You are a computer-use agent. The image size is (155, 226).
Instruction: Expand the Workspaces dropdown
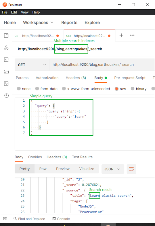(38, 22)
